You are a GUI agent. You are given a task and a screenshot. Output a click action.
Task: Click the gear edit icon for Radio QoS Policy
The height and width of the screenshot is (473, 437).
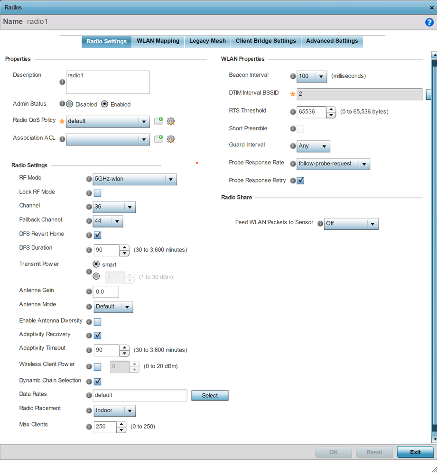click(x=171, y=121)
